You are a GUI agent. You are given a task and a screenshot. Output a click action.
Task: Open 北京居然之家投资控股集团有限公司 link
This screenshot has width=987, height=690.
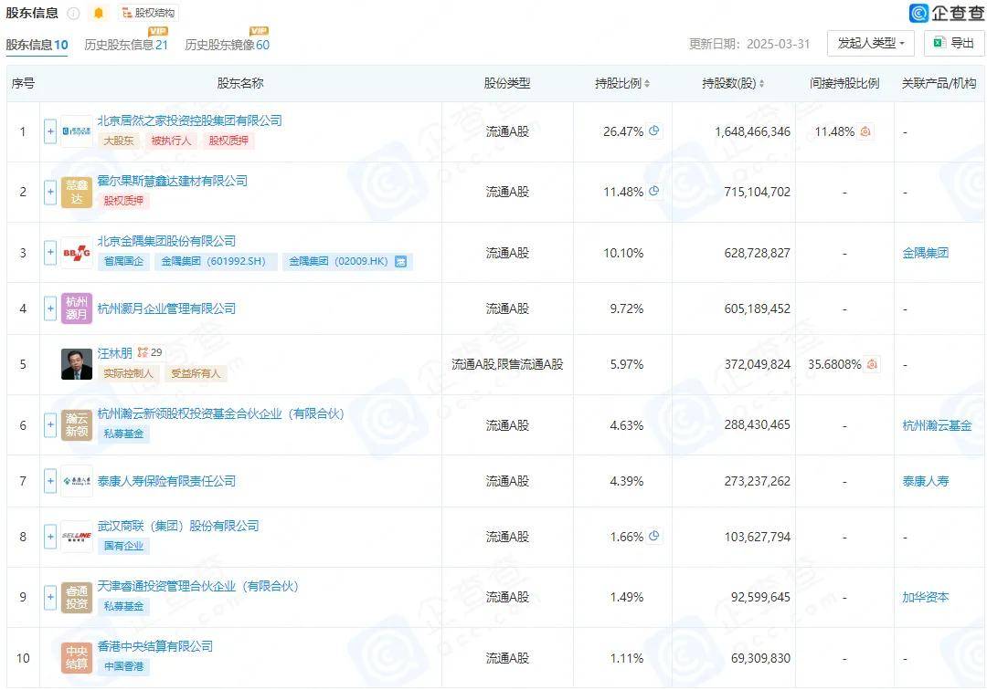point(189,120)
